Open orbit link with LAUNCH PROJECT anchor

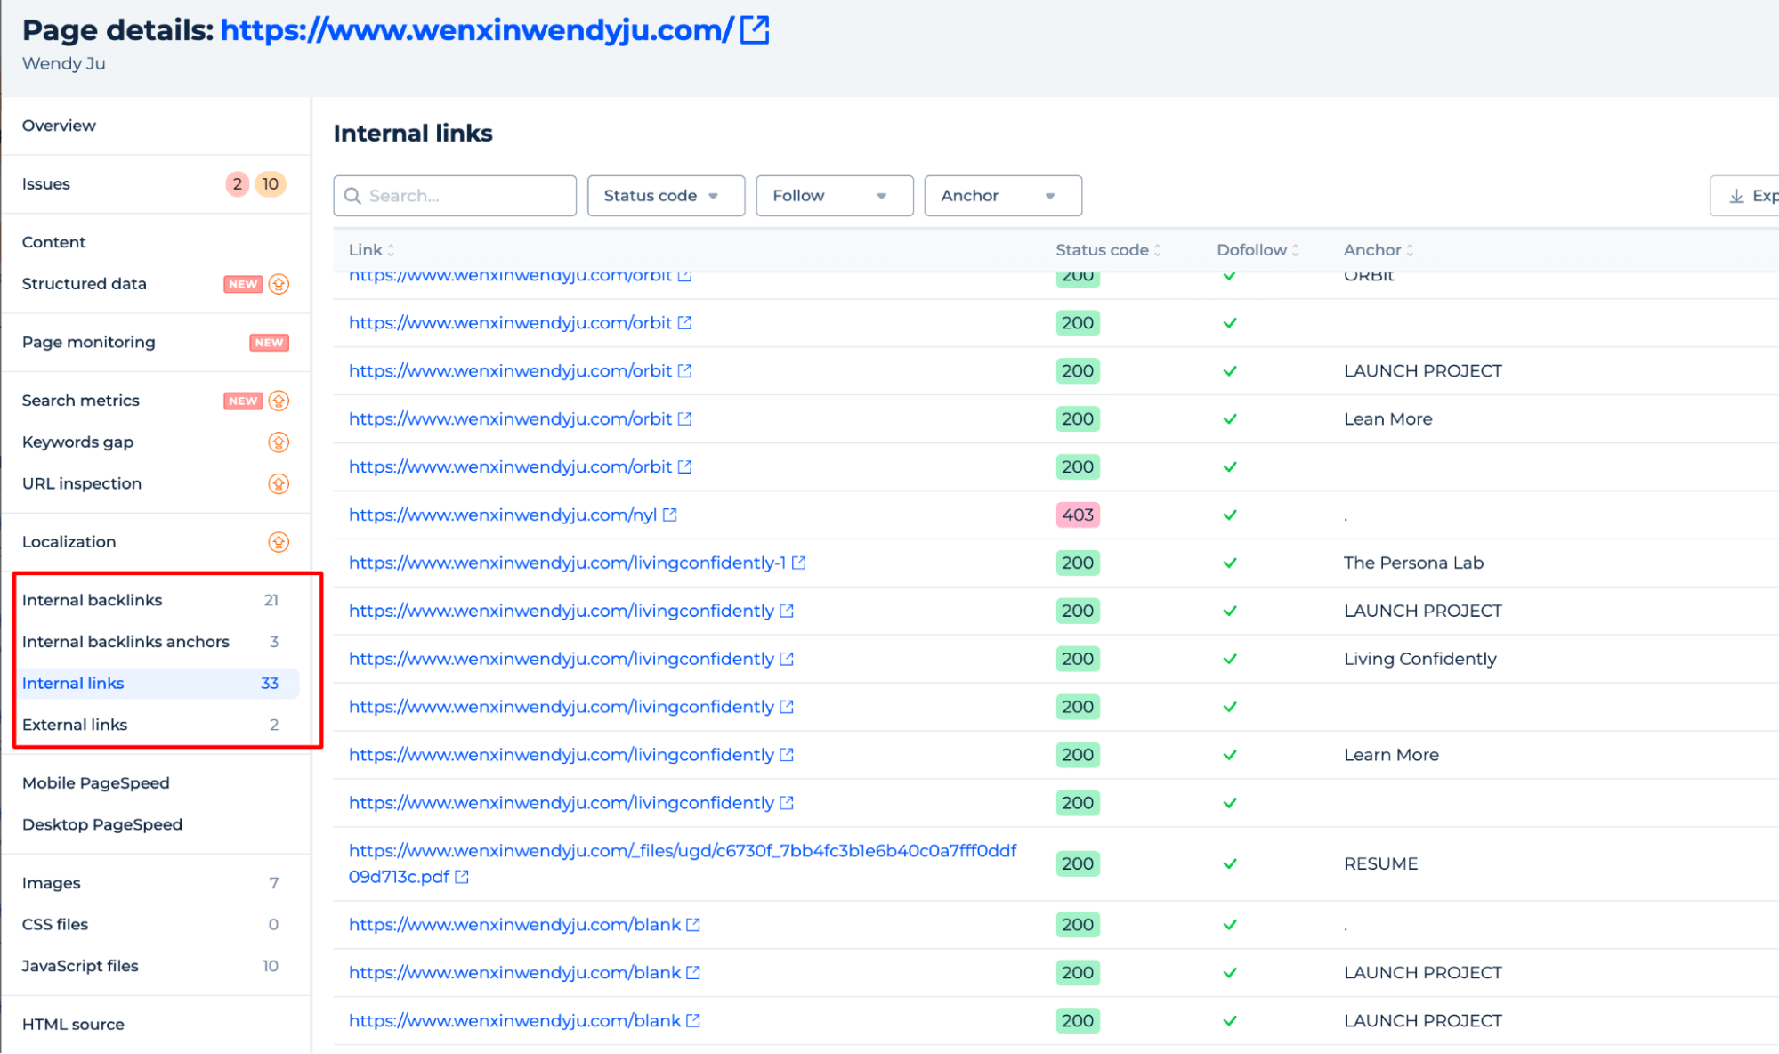coord(511,370)
